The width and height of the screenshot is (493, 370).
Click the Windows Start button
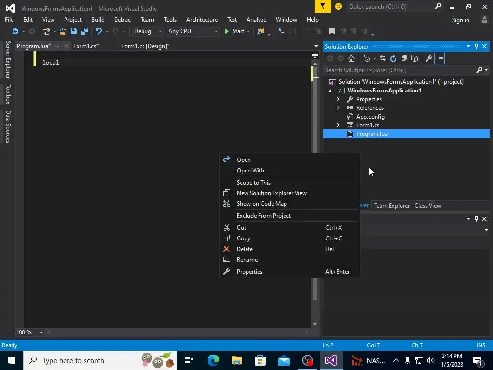click(x=12, y=360)
